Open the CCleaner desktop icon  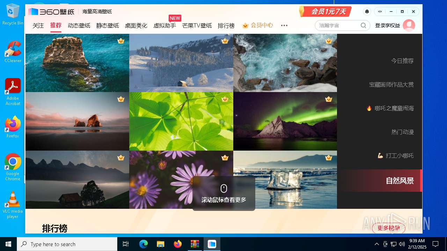click(x=13, y=52)
